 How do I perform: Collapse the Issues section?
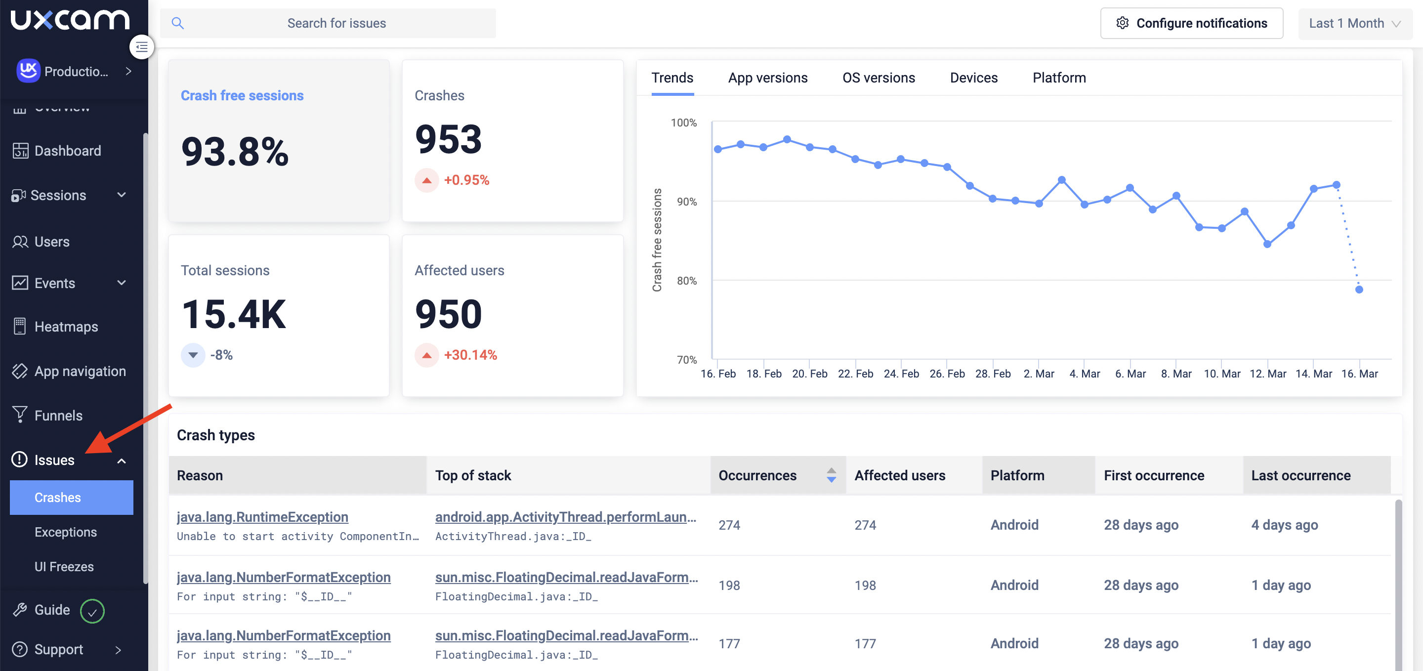[x=121, y=460]
